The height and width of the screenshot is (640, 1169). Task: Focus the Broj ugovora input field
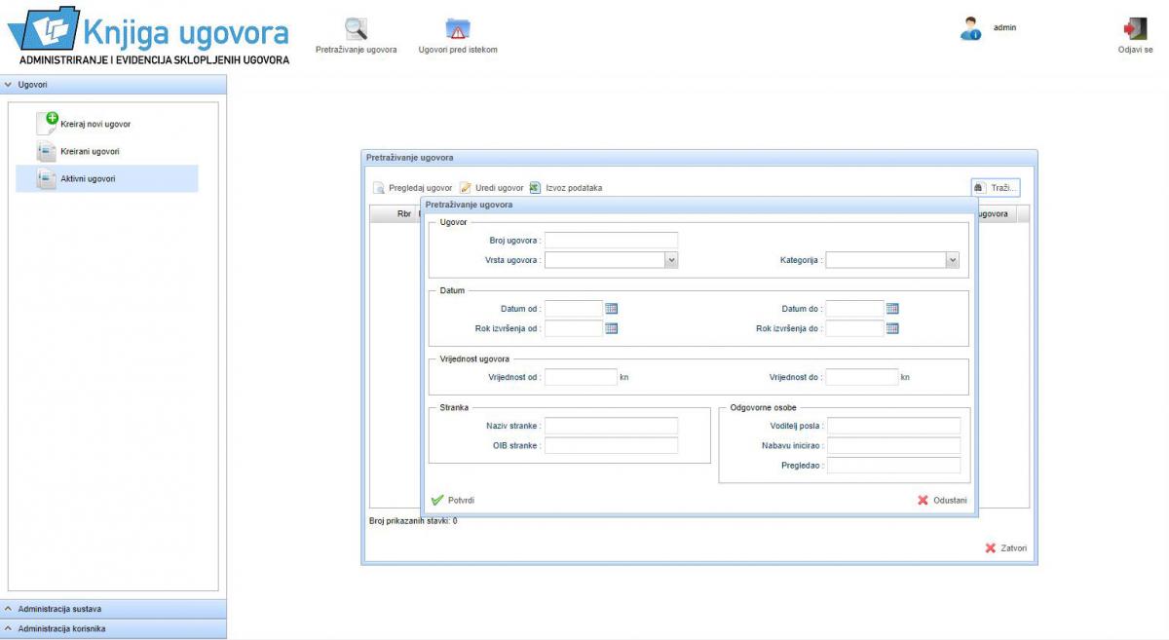tap(611, 240)
